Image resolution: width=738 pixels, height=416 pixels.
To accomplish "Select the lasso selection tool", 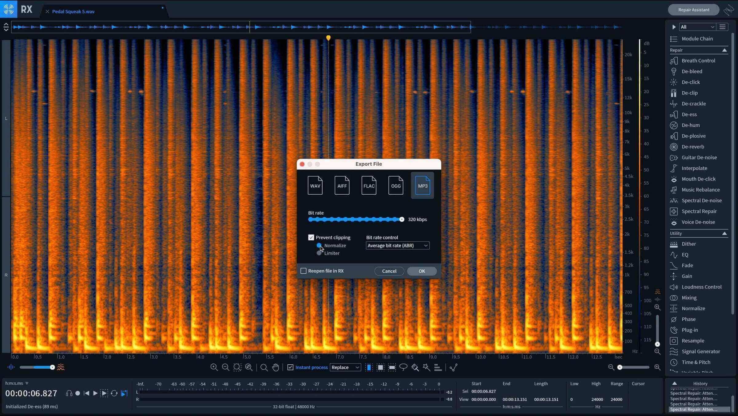I will coord(403,367).
